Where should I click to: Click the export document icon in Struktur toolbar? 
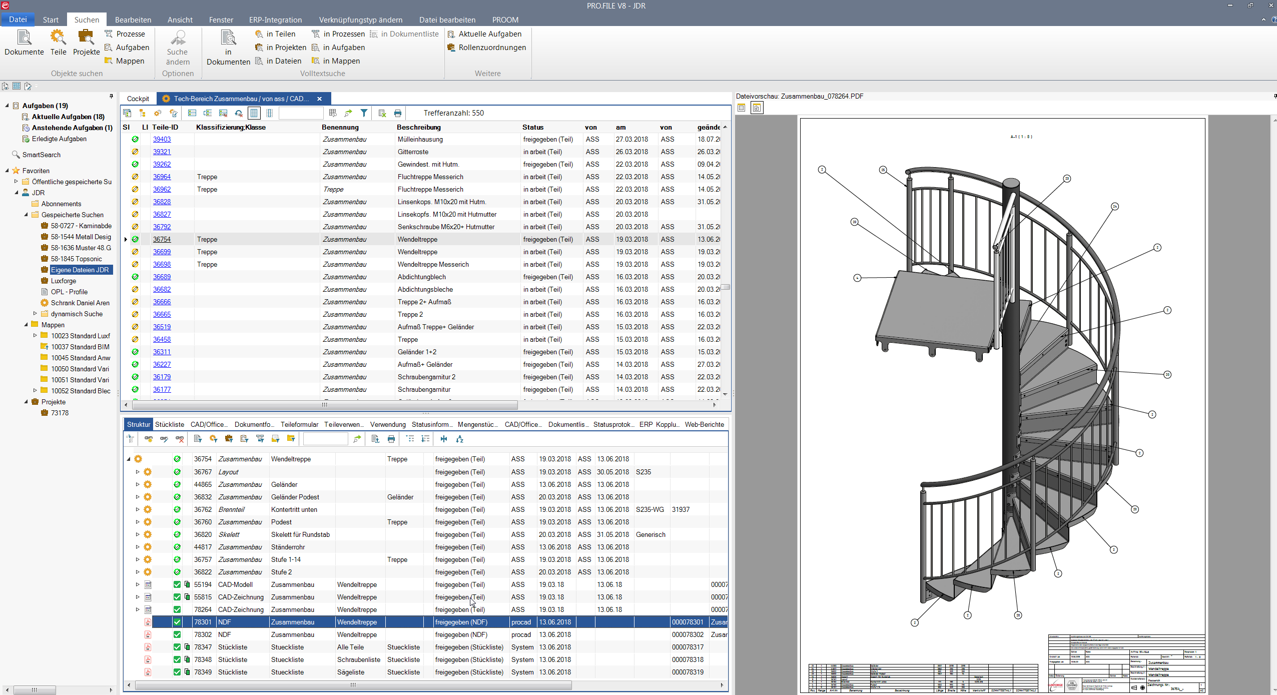coord(375,439)
